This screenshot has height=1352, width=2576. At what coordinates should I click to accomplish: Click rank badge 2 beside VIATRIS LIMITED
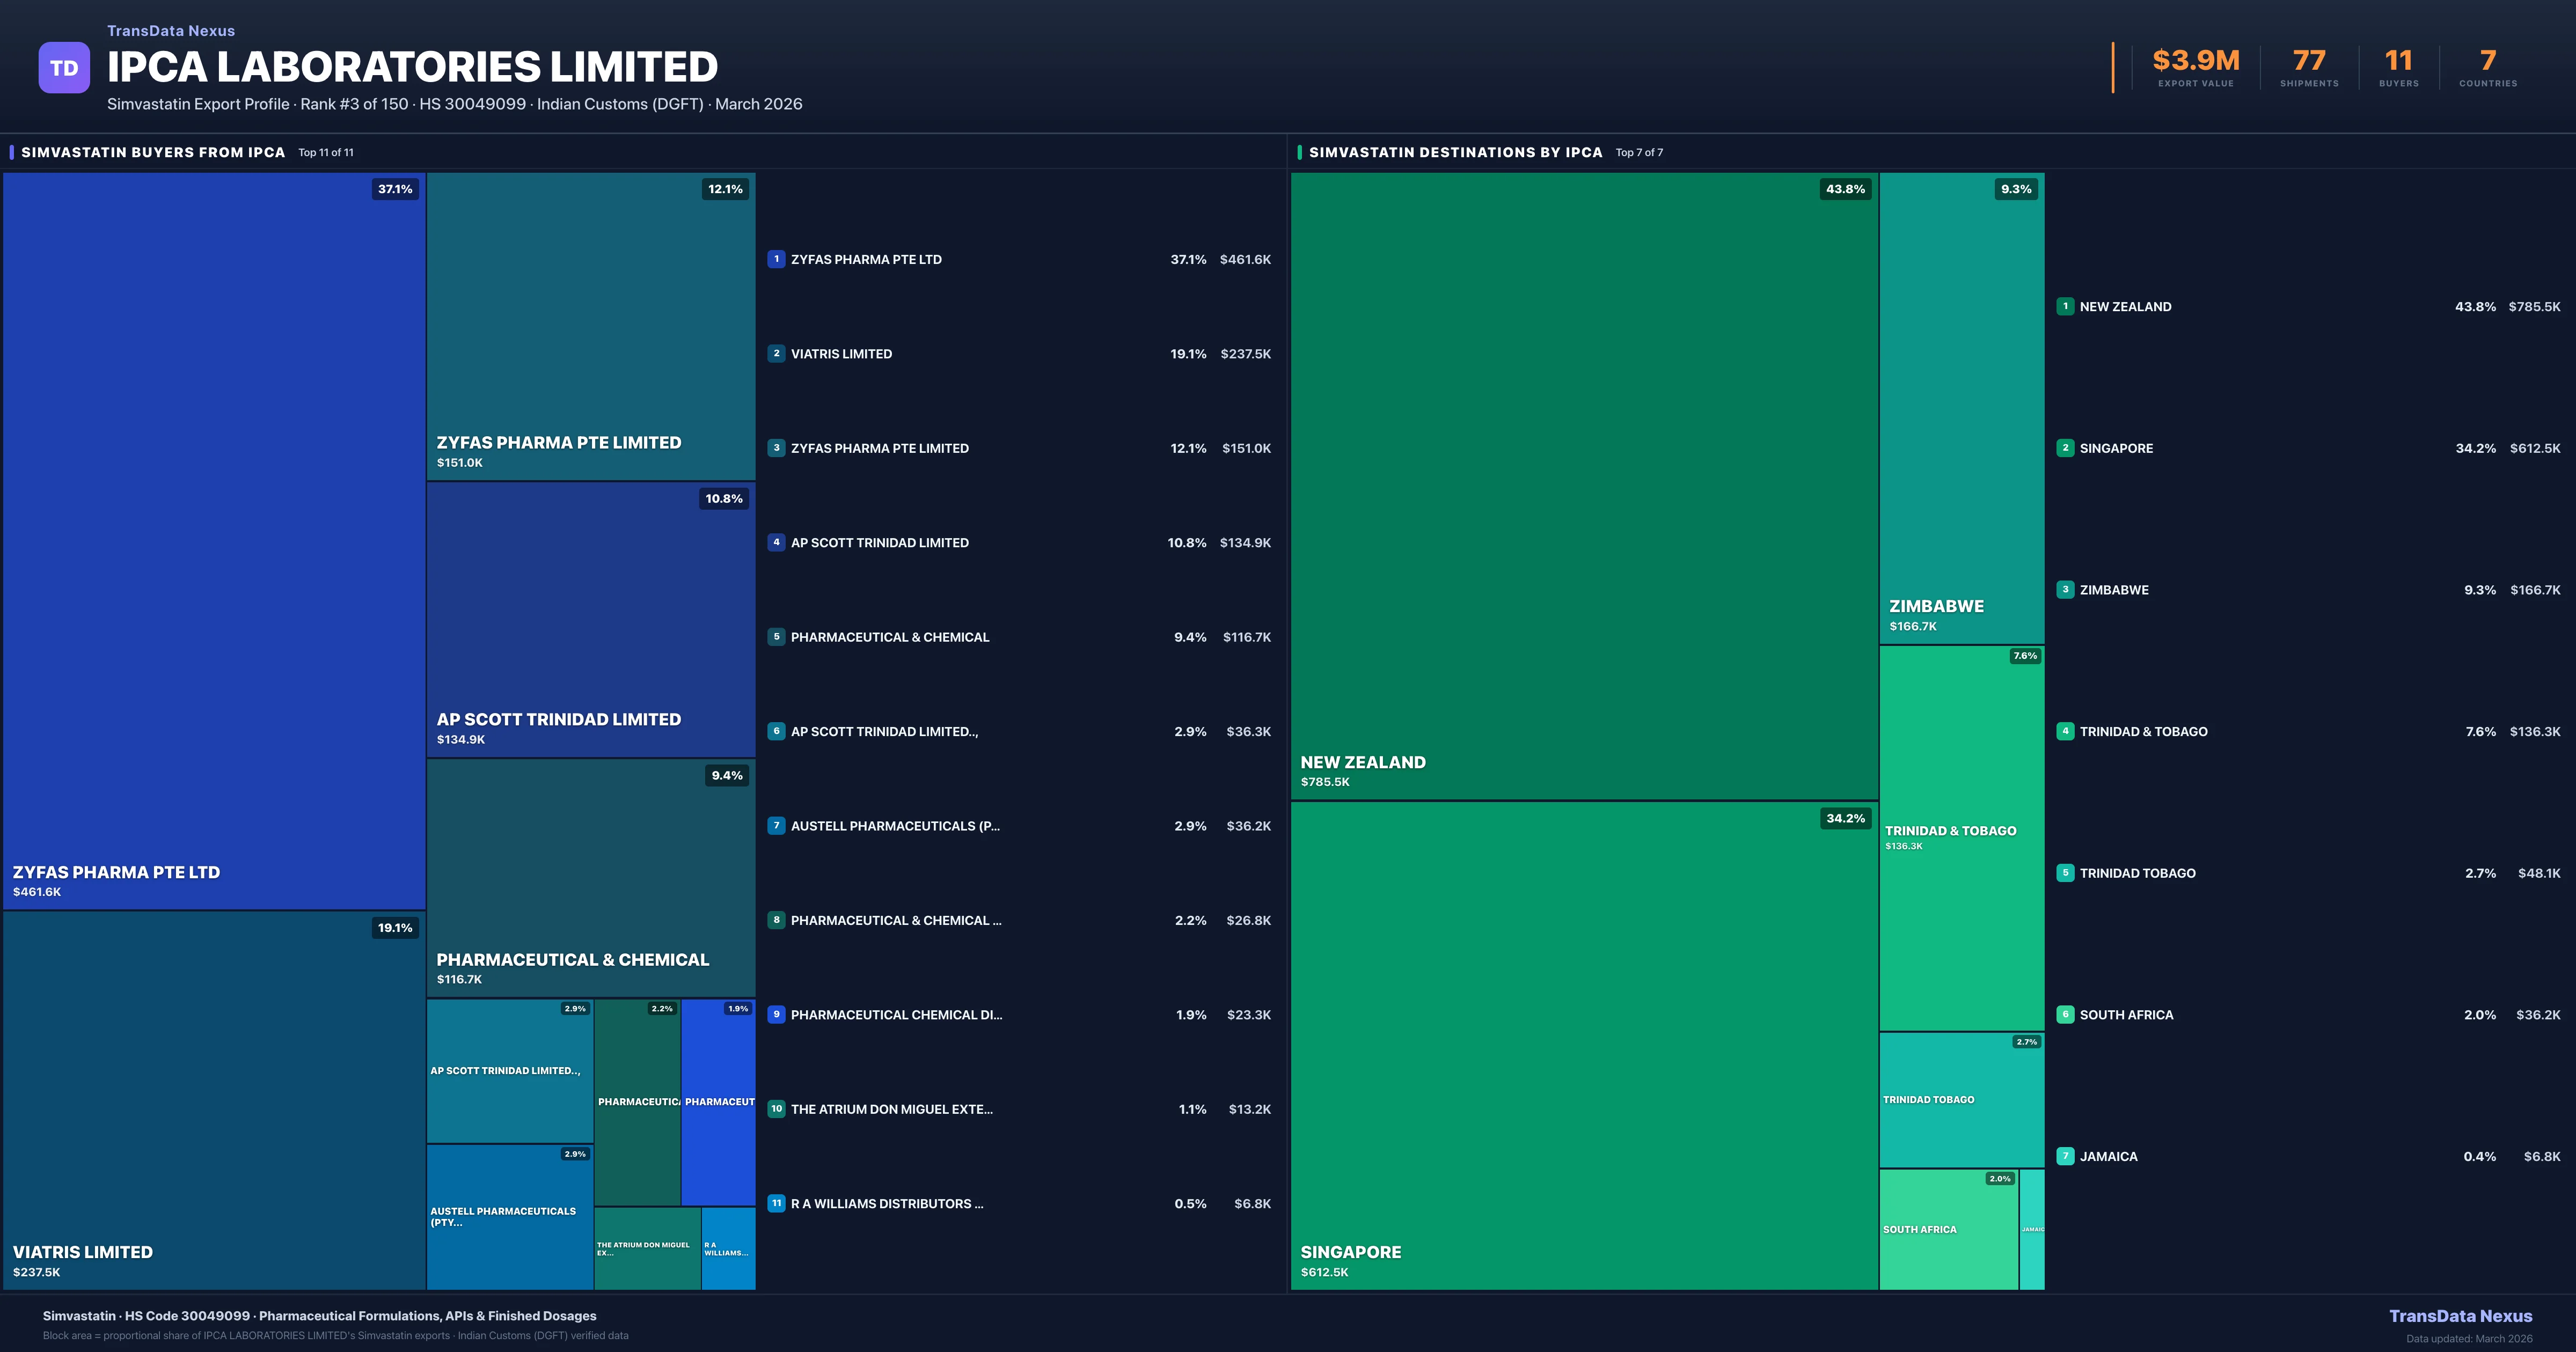tap(776, 354)
